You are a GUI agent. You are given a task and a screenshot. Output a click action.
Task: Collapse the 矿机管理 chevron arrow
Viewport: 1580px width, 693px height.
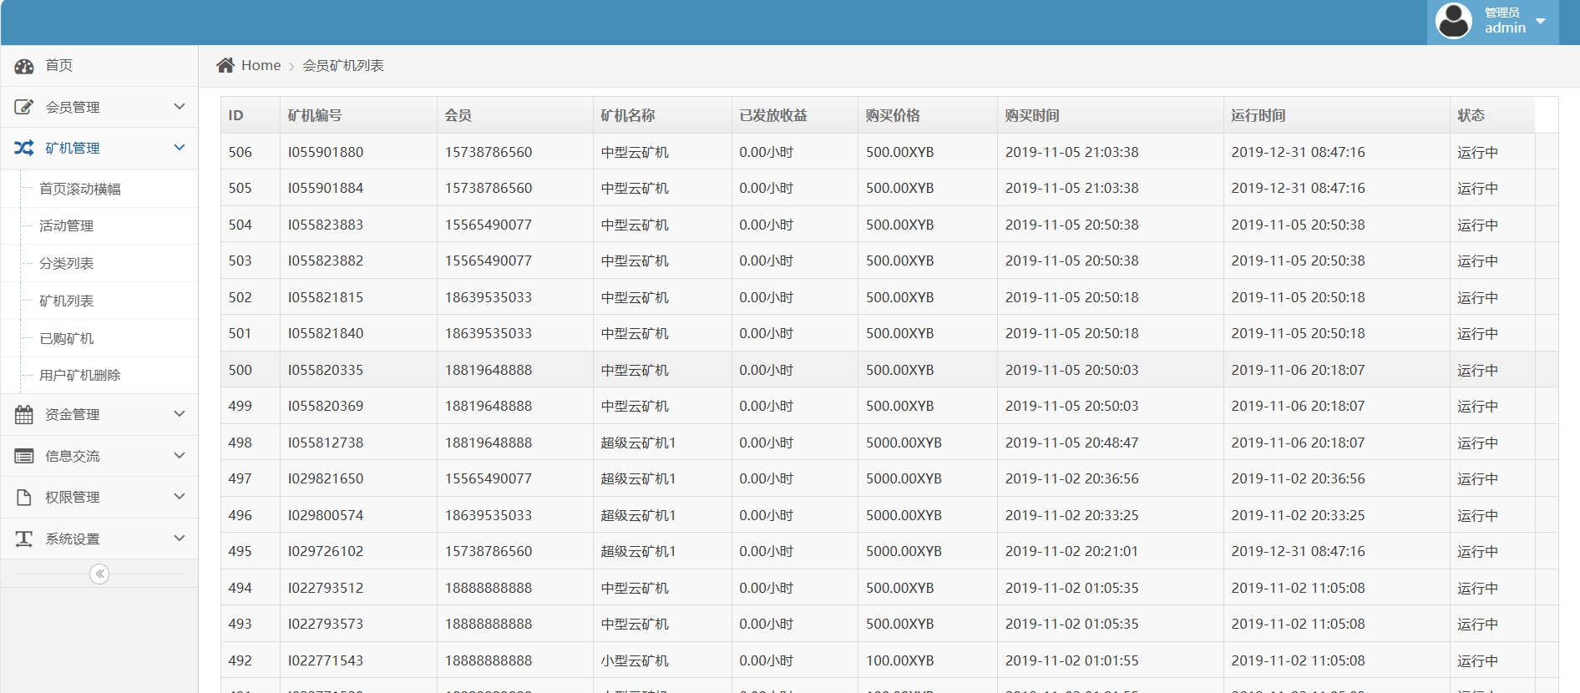click(180, 148)
